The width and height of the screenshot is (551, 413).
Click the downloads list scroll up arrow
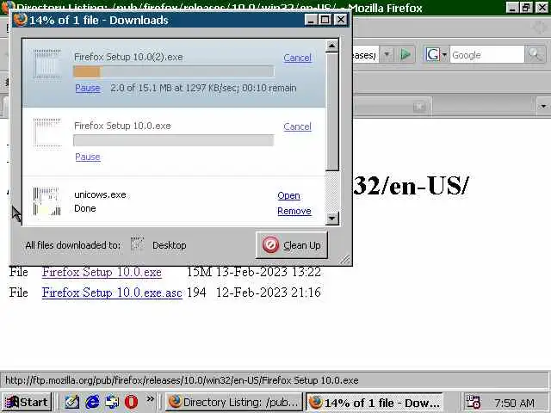[x=332, y=46]
